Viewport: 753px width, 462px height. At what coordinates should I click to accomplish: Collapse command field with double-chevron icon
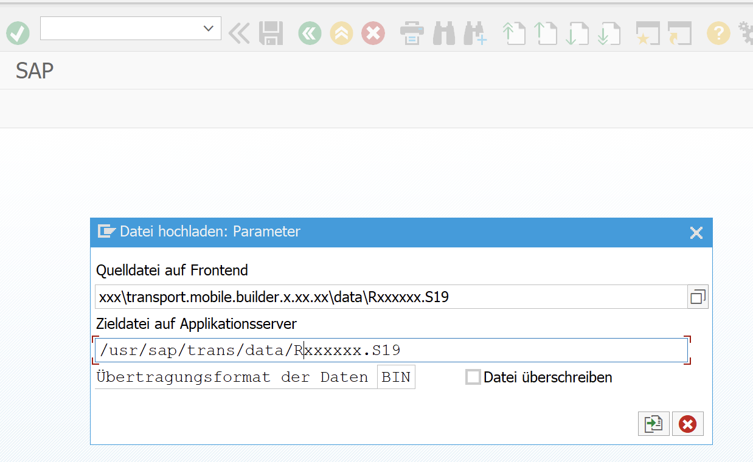click(239, 33)
